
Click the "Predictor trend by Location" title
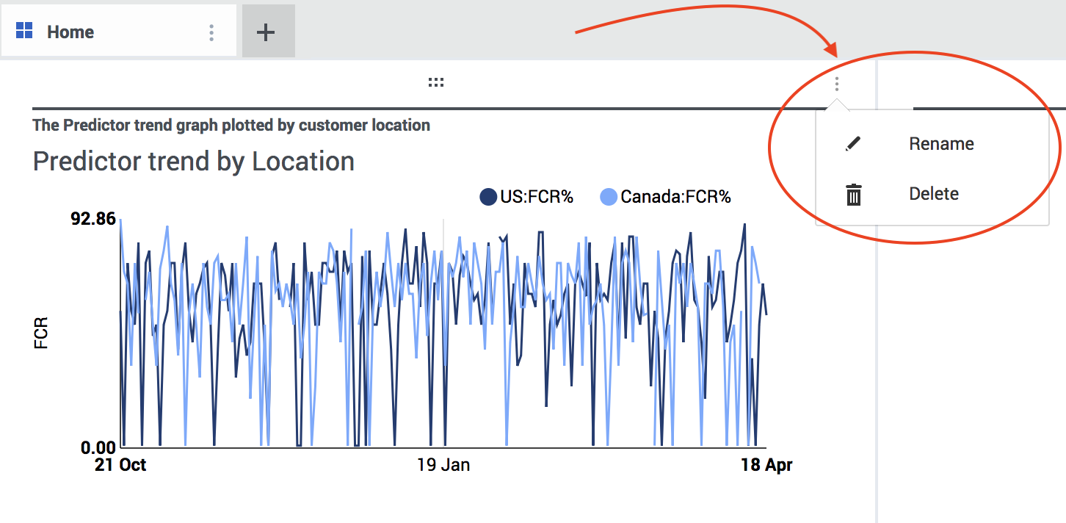(194, 162)
